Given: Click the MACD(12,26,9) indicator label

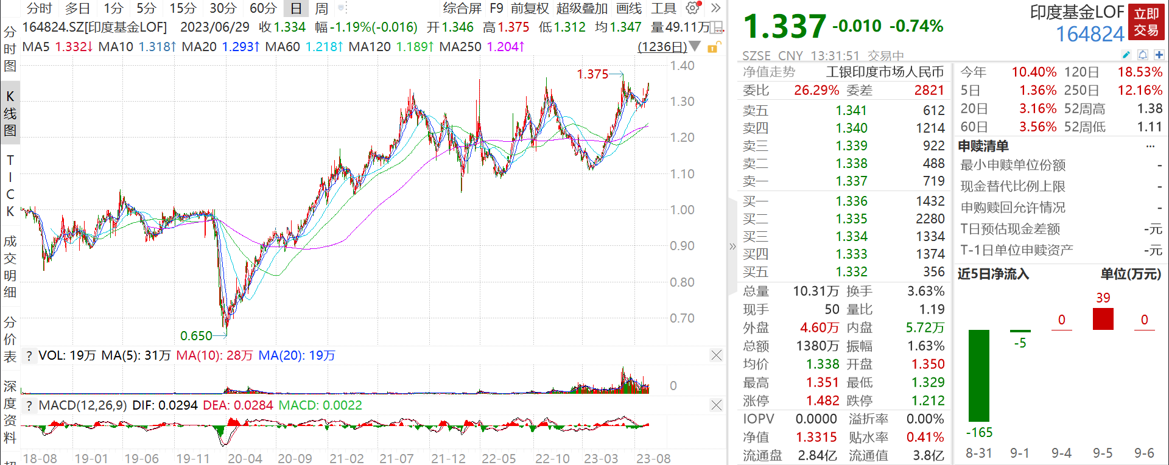Looking at the screenshot, I should [x=83, y=406].
